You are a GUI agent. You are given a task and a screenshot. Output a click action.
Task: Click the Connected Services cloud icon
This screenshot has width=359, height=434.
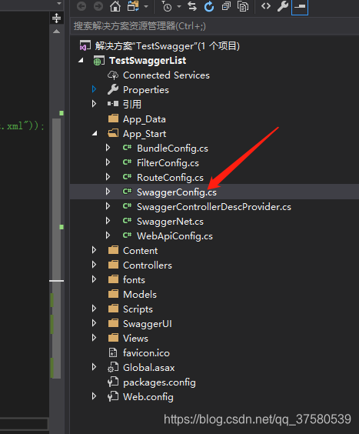[113, 75]
